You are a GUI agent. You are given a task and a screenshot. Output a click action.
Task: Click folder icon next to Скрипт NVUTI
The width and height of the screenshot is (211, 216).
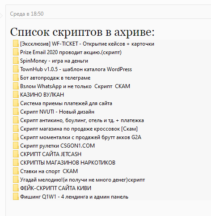click(16, 112)
